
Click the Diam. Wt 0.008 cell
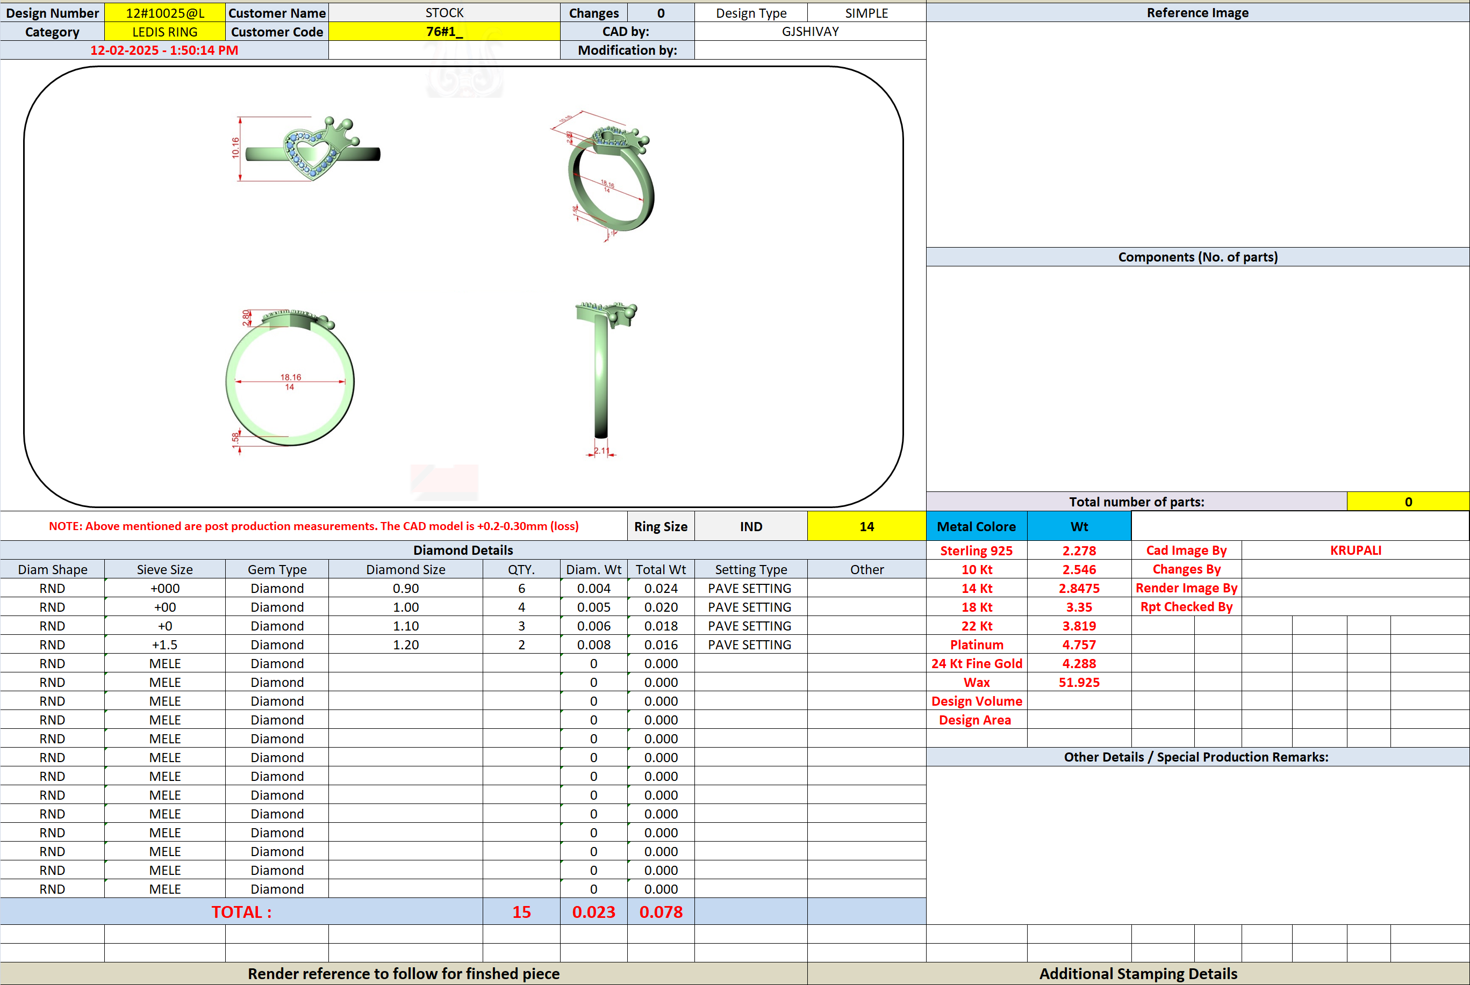click(593, 644)
